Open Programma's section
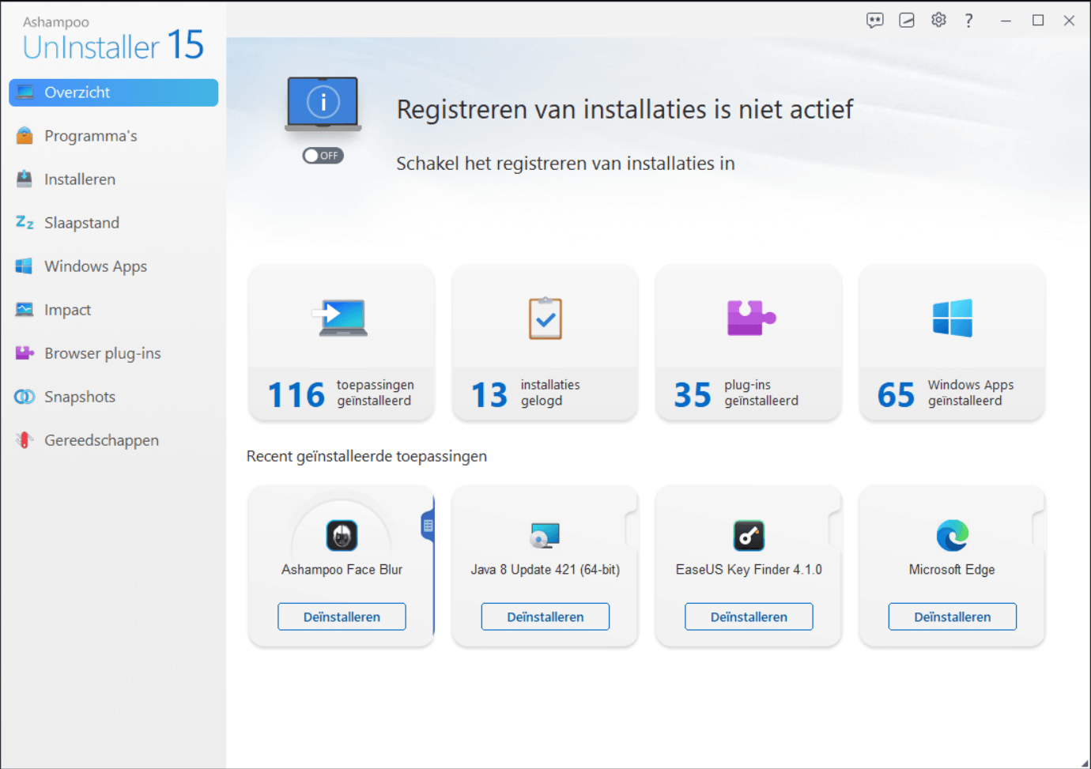This screenshot has height=769, width=1091. (x=113, y=136)
